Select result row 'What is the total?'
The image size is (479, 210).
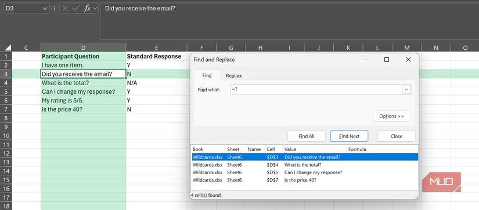pos(305,165)
